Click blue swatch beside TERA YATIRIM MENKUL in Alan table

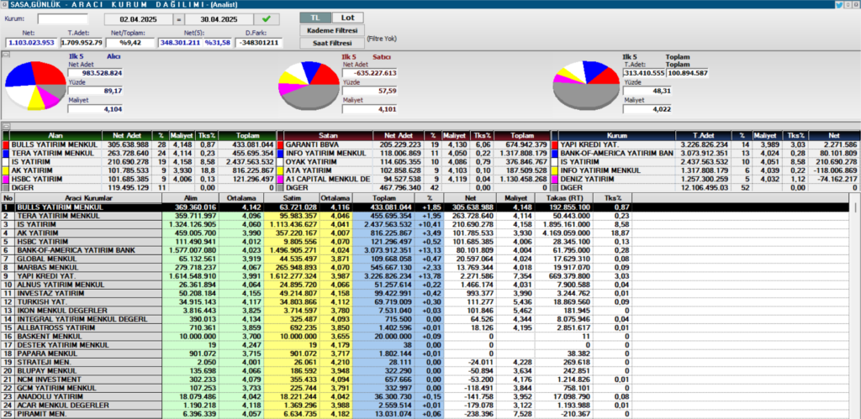[x=6, y=154]
